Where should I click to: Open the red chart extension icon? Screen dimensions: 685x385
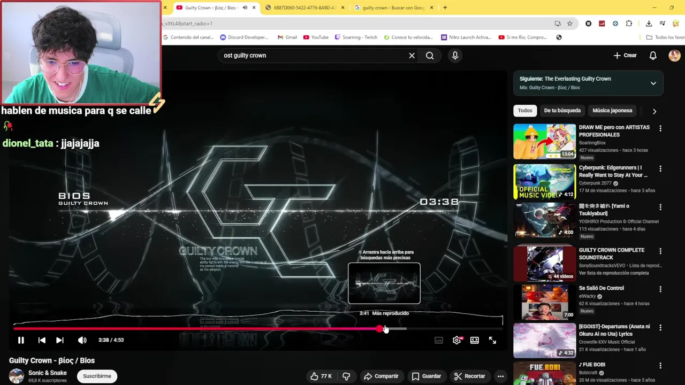point(602,24)
